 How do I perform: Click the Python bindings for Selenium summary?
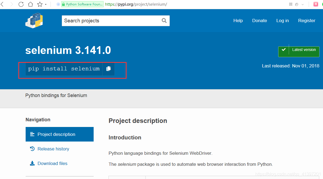56,95
